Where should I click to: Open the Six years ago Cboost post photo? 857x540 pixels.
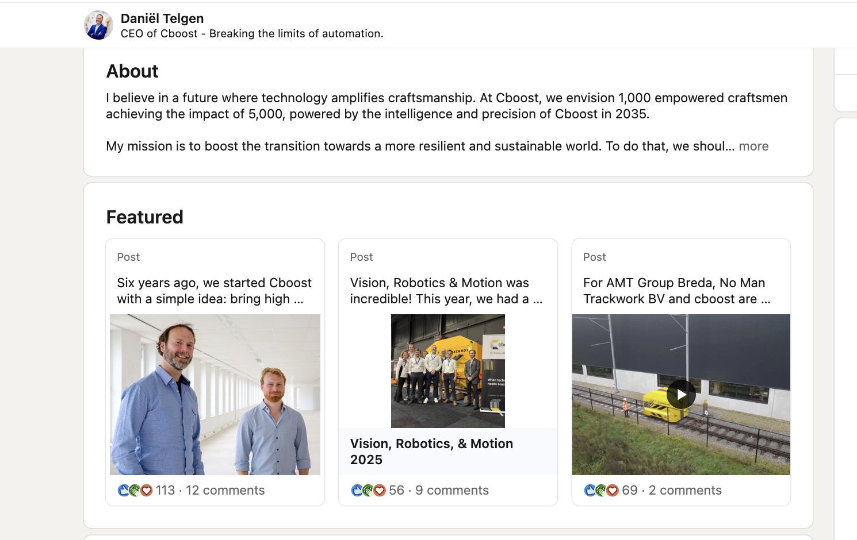tap(215, 395)
